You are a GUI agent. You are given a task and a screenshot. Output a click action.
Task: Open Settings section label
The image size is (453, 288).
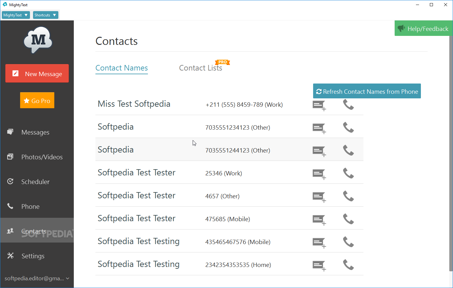33,256
